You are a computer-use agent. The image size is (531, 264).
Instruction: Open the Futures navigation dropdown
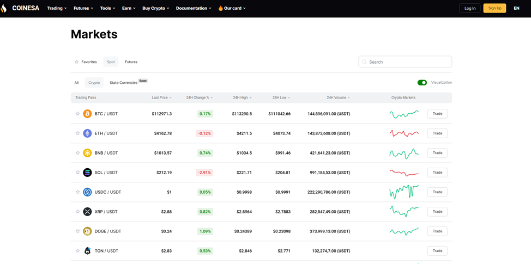pyautogui.click(x=83, y=8)
